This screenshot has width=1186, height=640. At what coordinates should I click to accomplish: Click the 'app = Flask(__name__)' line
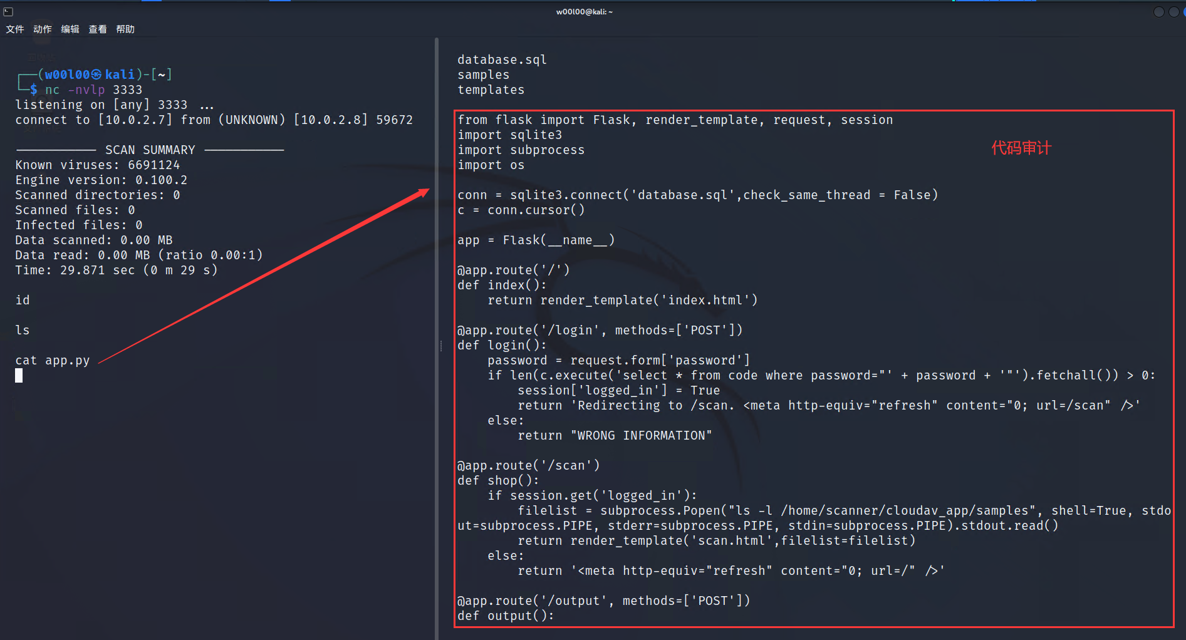[536, 240]
